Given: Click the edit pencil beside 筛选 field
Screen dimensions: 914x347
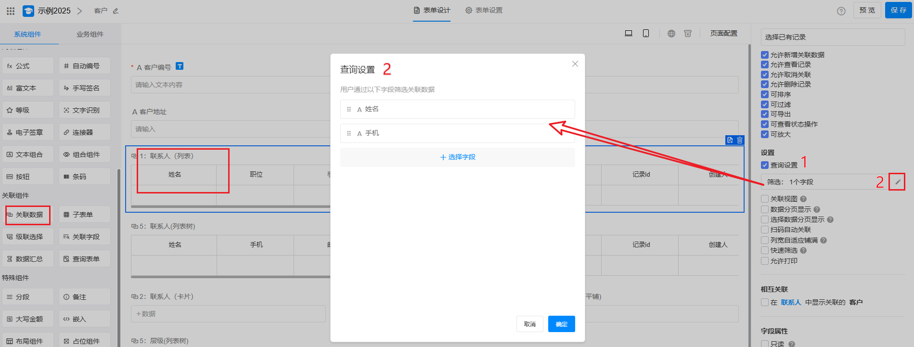Looking at the screenshot, I should pyautogui.click(x=898, y=182).
